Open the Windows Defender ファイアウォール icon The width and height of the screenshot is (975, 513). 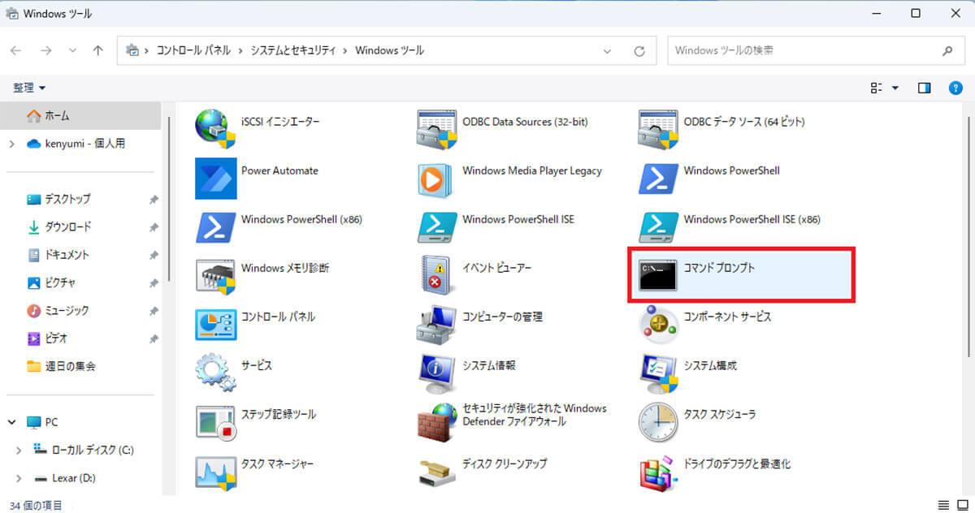[x=437, y=422]
